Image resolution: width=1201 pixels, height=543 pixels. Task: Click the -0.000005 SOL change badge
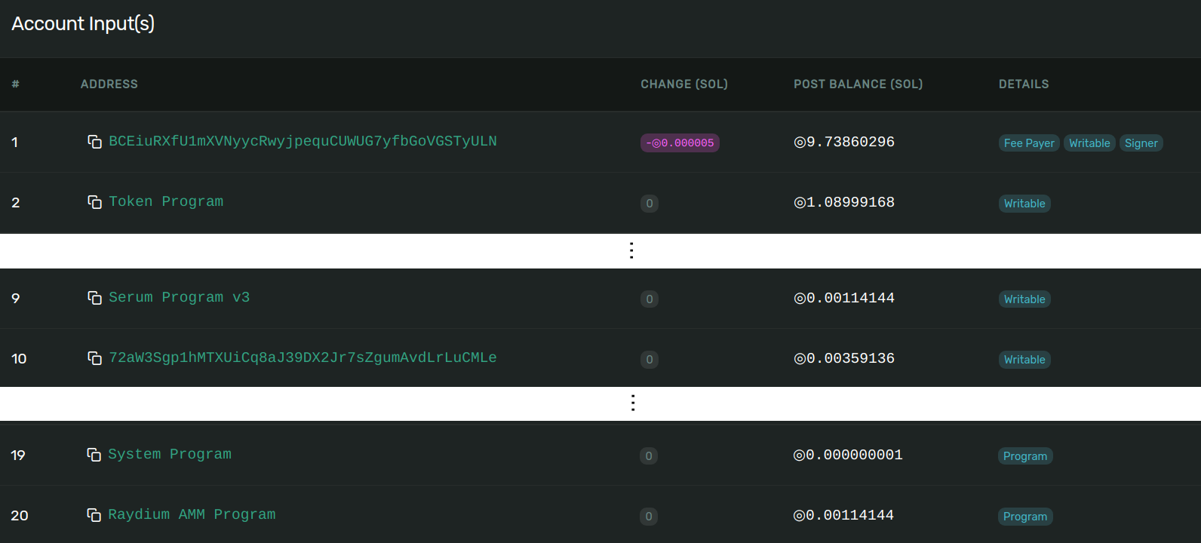point(680,143)
